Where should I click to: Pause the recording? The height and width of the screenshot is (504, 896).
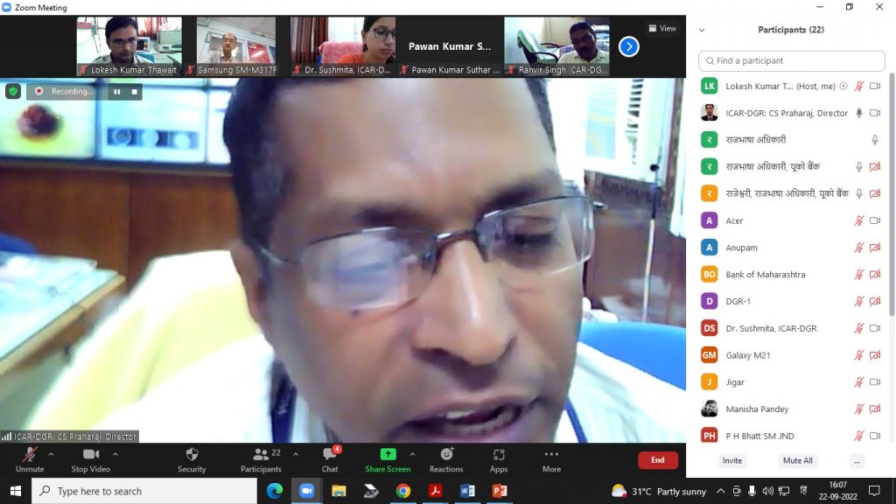[x=116, y=91]
